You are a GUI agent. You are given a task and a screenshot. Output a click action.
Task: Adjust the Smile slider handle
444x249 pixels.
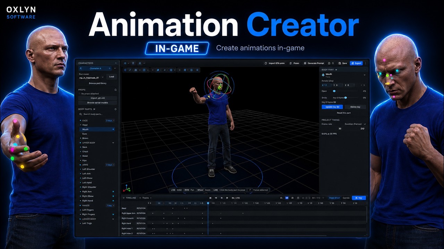(x=345, y=98)
